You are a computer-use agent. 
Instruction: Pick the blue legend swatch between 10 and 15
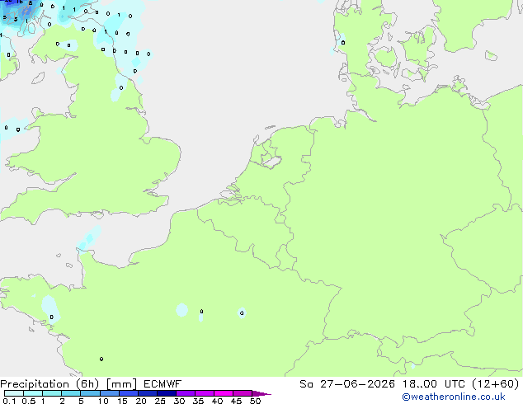[x=110, y=393]
